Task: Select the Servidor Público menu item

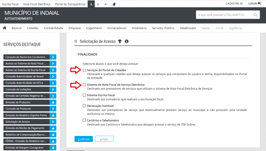Action: point(163,28)
